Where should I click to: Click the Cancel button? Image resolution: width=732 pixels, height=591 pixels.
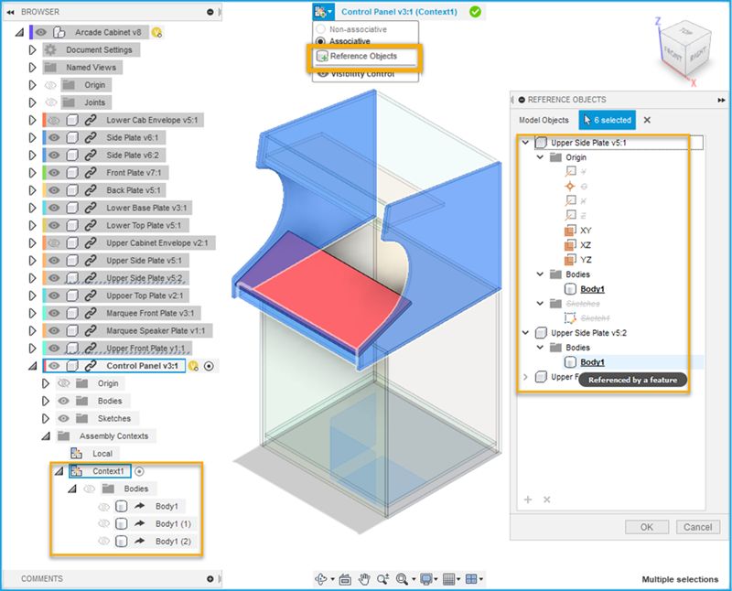pyautogui.click(x=698, y=527)
